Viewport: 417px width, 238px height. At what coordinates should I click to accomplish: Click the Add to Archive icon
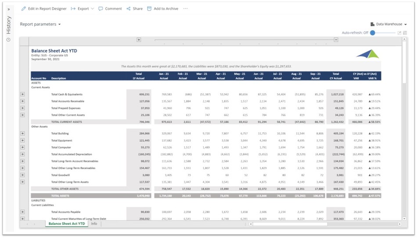pyautogui.click(x=149, y=9)
